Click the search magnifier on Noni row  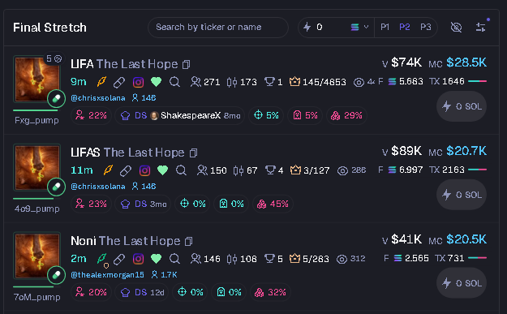point(174,259)
